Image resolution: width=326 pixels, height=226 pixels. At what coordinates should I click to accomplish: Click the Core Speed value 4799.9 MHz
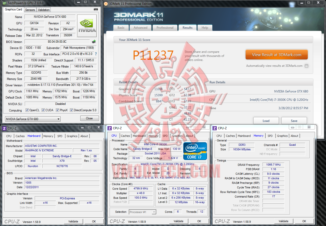click(141, 189)
